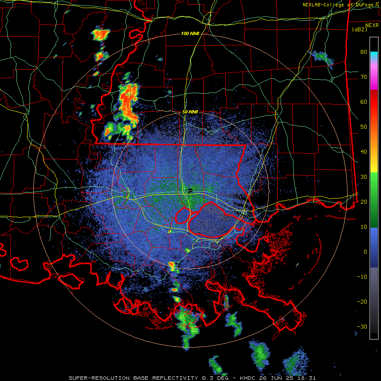
Task: Click the 40 value on the dBZ scale
Action: click(x=364, y=152)
